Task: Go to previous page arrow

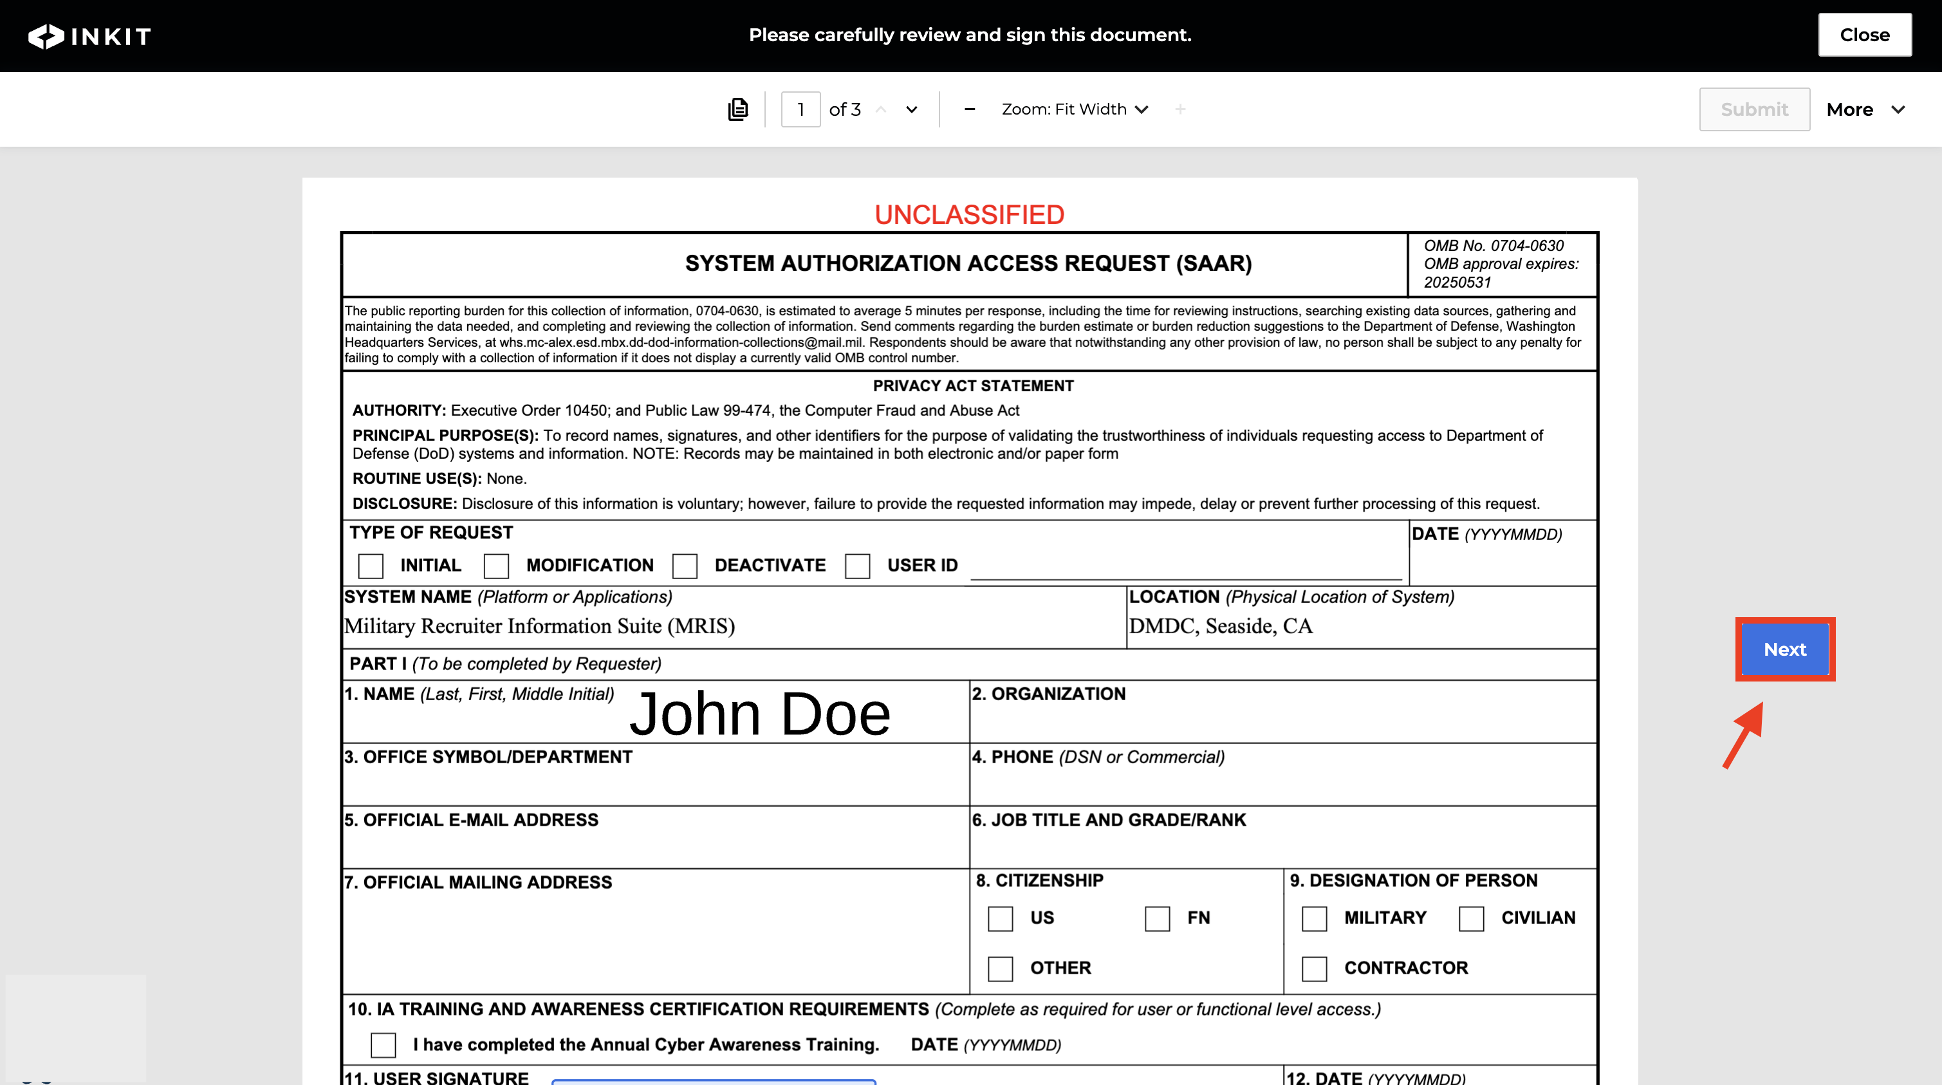Action: [880, 109]
